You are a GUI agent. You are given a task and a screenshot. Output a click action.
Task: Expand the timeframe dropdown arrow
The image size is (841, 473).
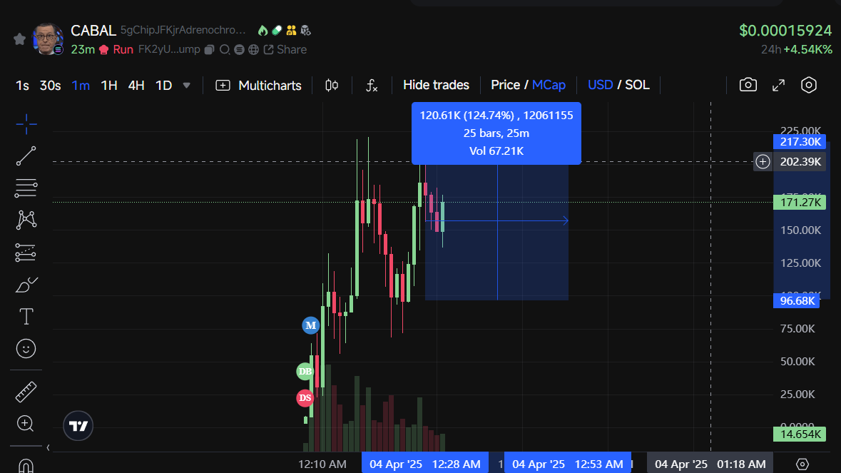[x=187, y=86]
